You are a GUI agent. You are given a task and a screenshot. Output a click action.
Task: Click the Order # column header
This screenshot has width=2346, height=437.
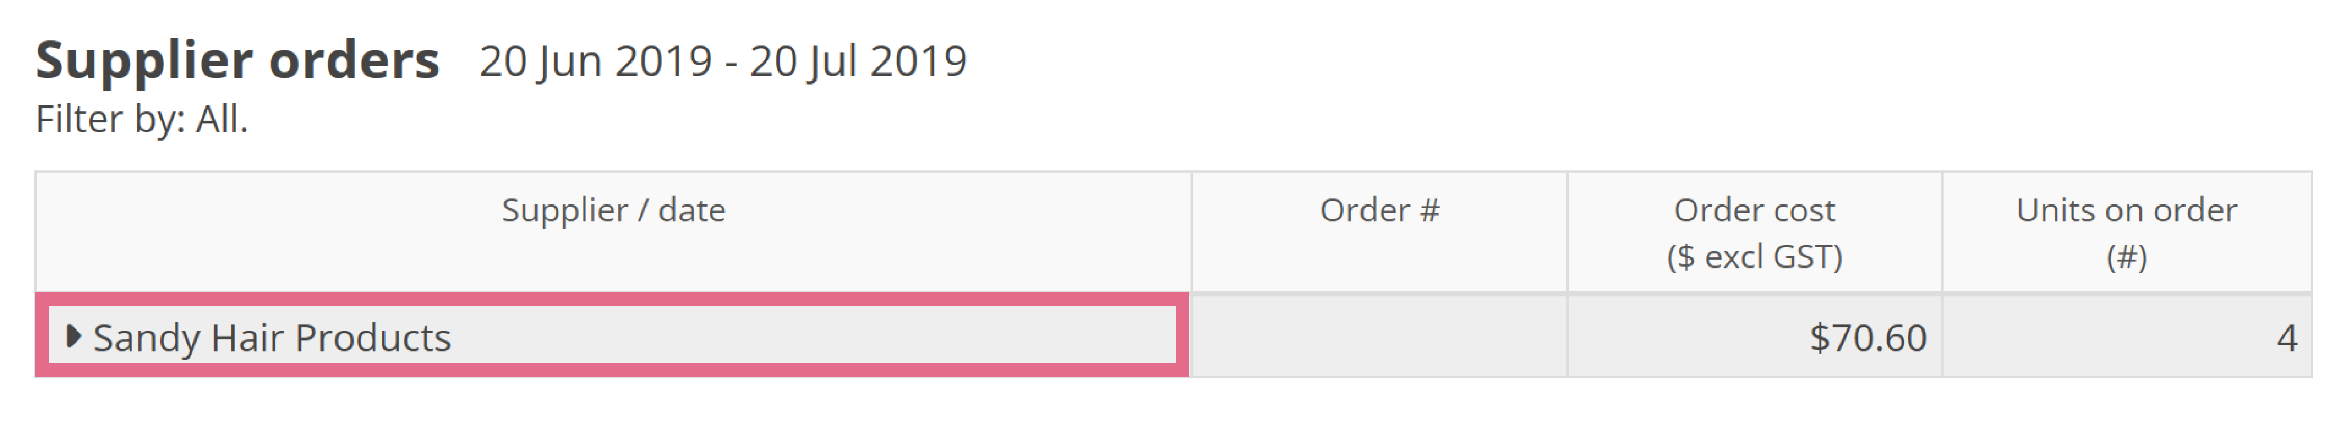coord(1379,210)
